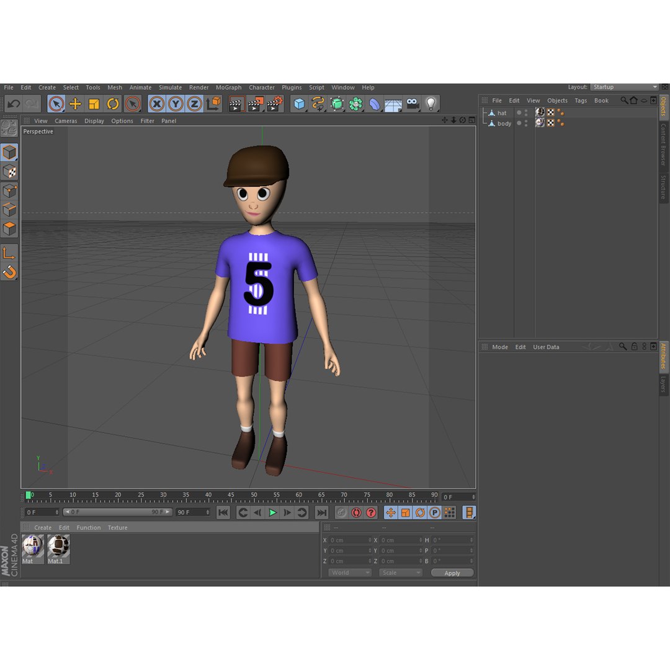Open Render Settings icon
Viewport: 670px width, 670px height.
coord(275,104)
